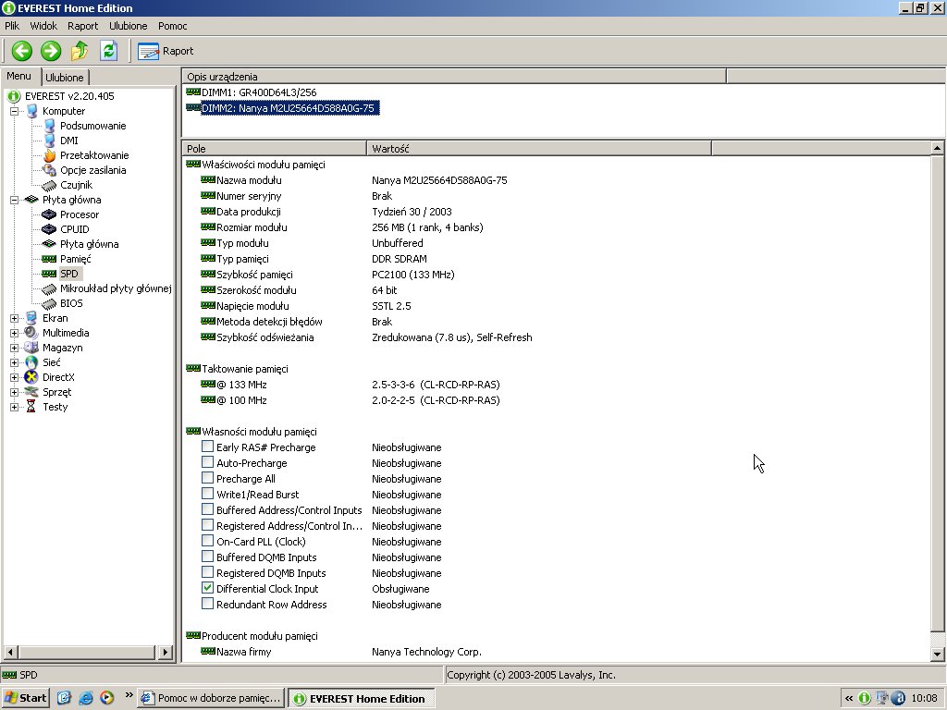Click the Wartość column header
Image resolution: width=947 pixels, height=710 pixels.
coord(539,149)
